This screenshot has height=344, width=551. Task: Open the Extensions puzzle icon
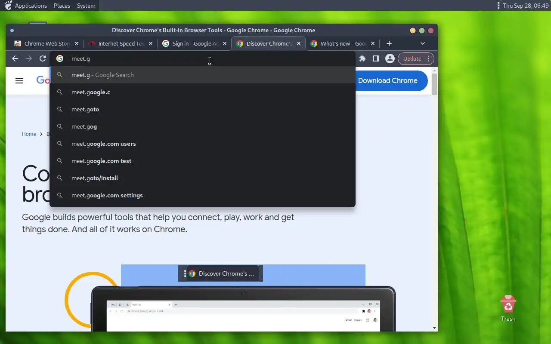pyautogui.click(x=362, y=58)
